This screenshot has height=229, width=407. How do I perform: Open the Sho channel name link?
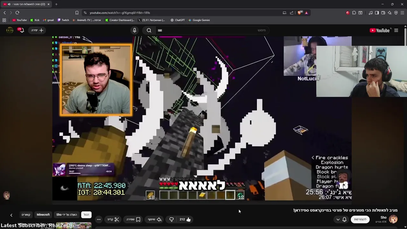click(x=383, y=218)
